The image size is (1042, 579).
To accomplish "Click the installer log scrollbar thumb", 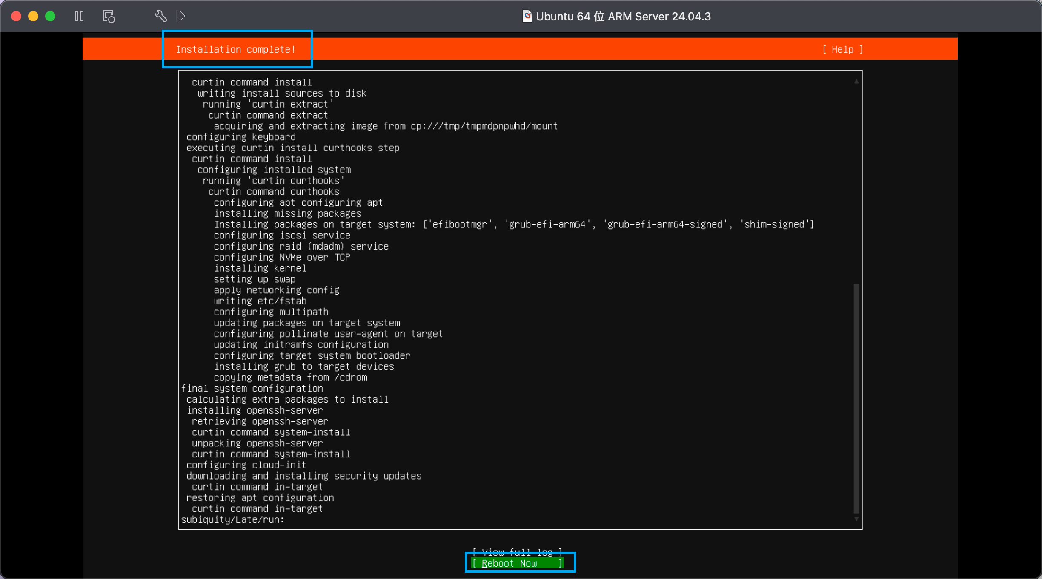I will coord(856,397).
